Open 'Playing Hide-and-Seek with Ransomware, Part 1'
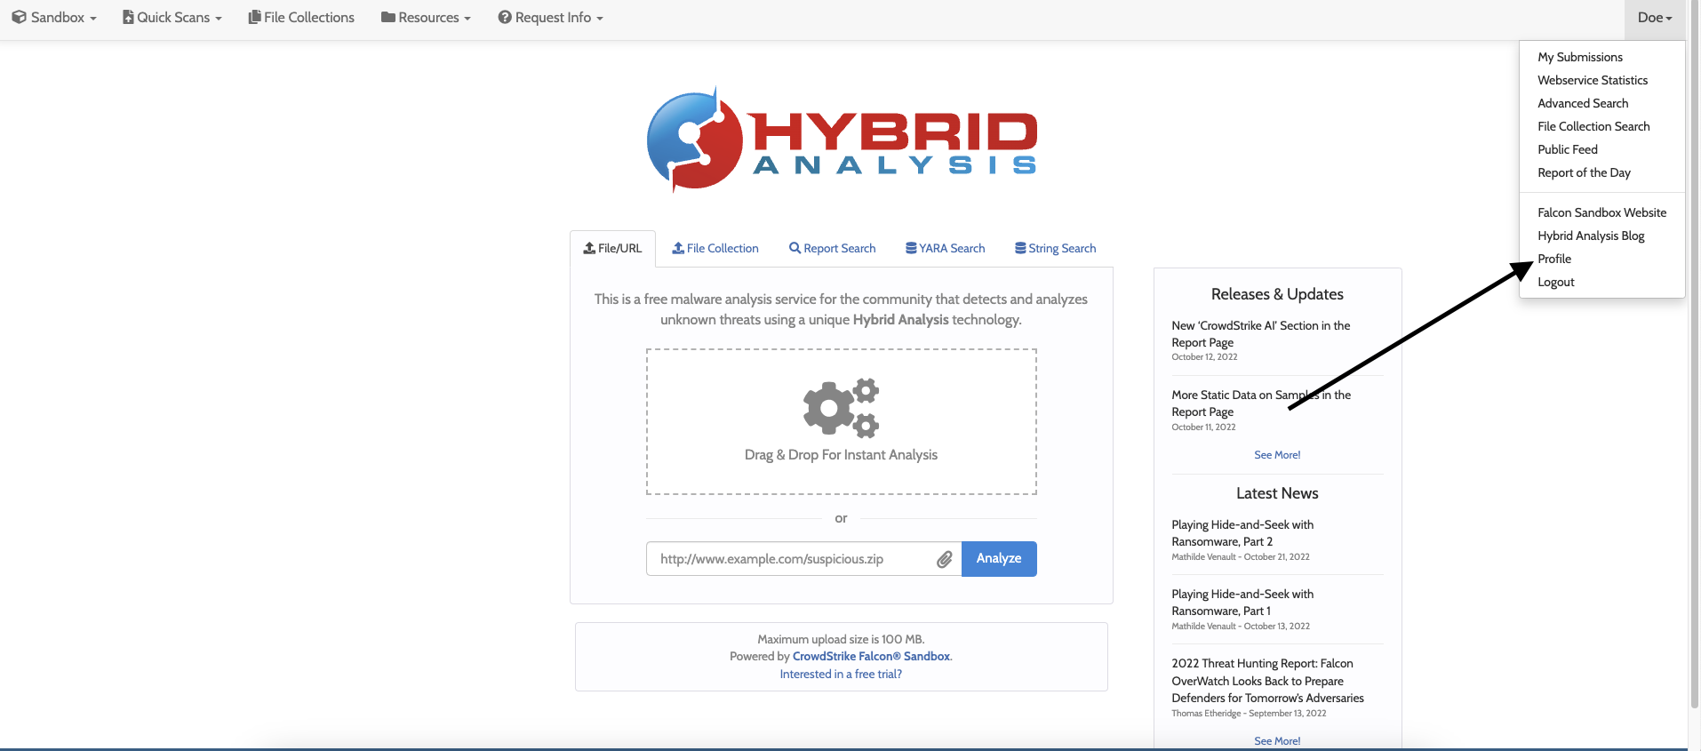 [x=1242, y=603]
